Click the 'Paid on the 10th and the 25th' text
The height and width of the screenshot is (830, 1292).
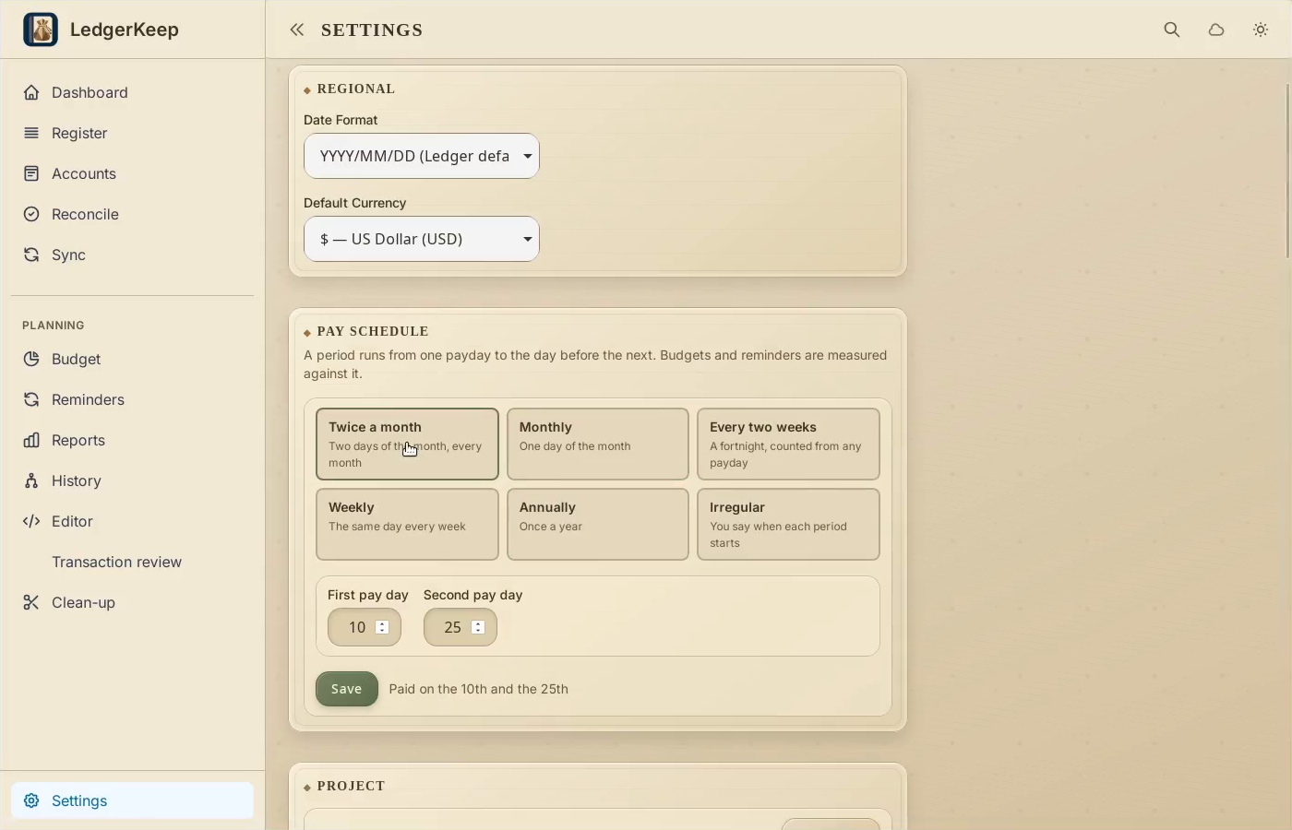coord(479,689)
